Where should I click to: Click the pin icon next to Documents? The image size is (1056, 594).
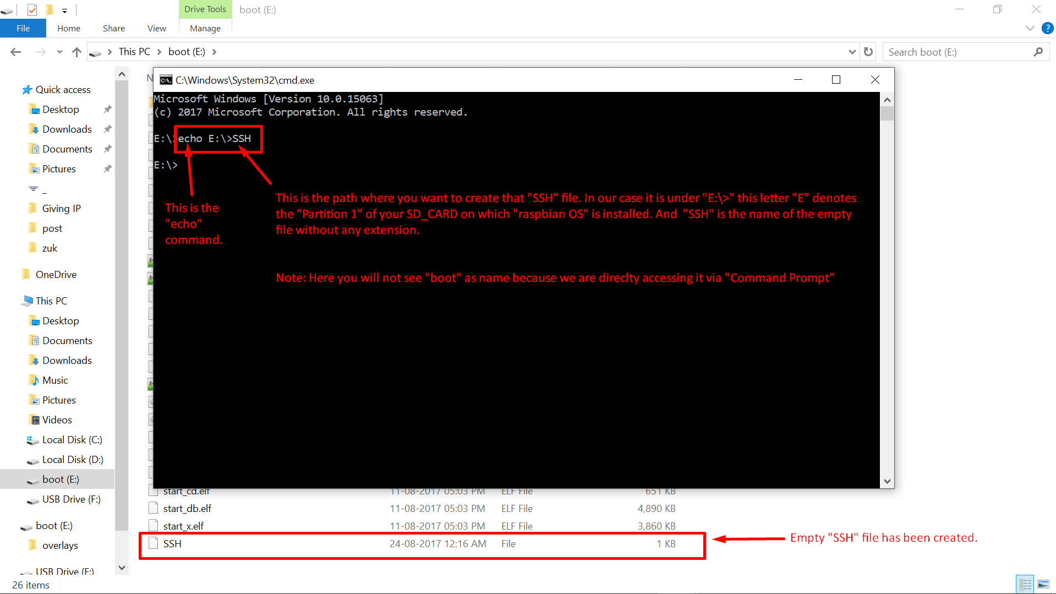coord(108,149)
